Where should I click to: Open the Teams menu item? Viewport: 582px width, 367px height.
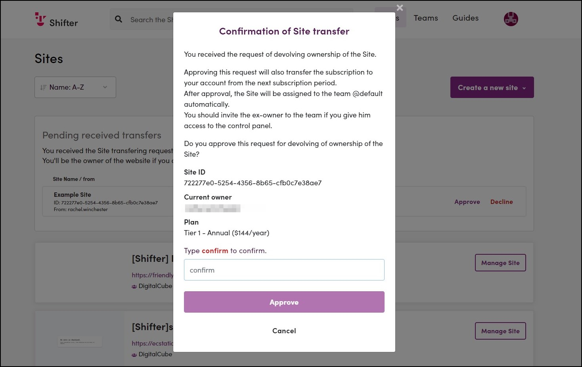pos(426,18)
